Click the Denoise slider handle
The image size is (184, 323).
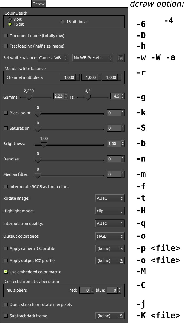38,160
